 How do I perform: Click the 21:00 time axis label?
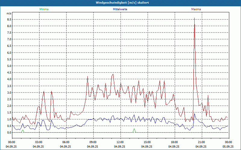point(202,142)
